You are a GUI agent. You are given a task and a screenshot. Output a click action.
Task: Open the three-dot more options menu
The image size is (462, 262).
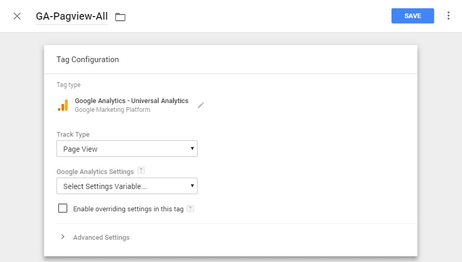[x=448, y=16]
